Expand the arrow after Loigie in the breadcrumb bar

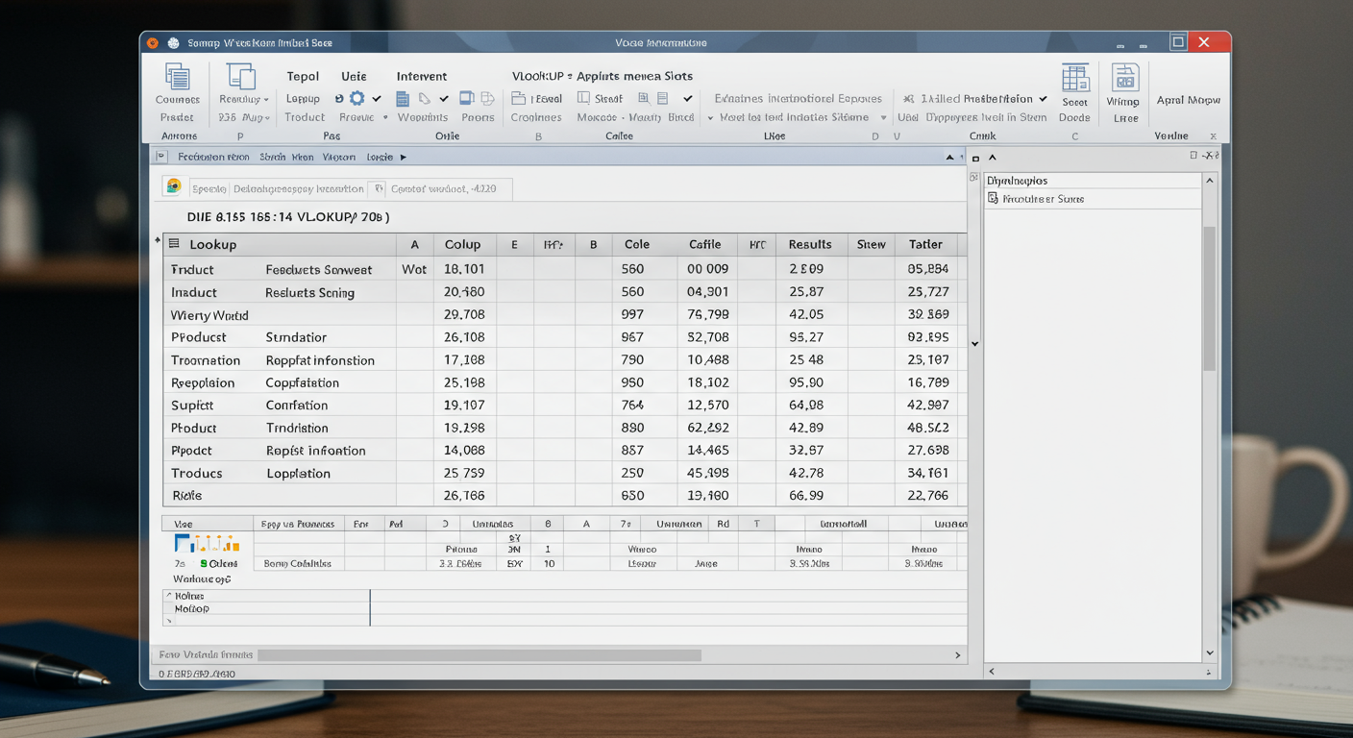click(x=403, y=157)
